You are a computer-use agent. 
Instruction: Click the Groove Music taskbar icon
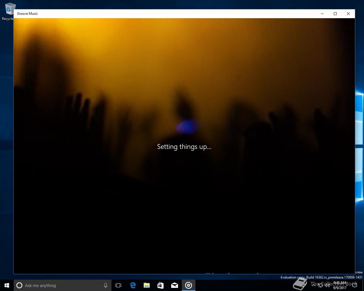point(189,285)
